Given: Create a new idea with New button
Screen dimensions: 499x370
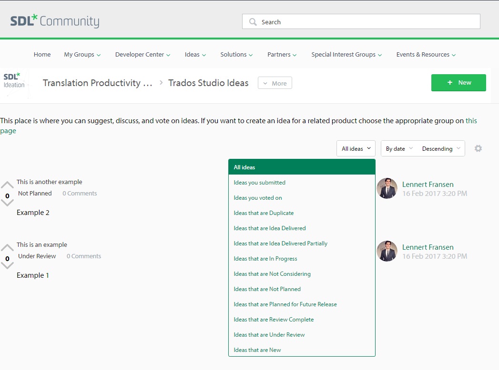Looking at the screenshot, I should (458, 83).
